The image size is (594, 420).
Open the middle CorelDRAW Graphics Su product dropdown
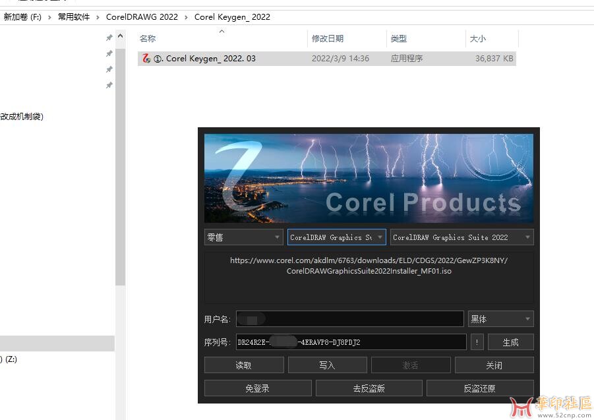point(337,237)
